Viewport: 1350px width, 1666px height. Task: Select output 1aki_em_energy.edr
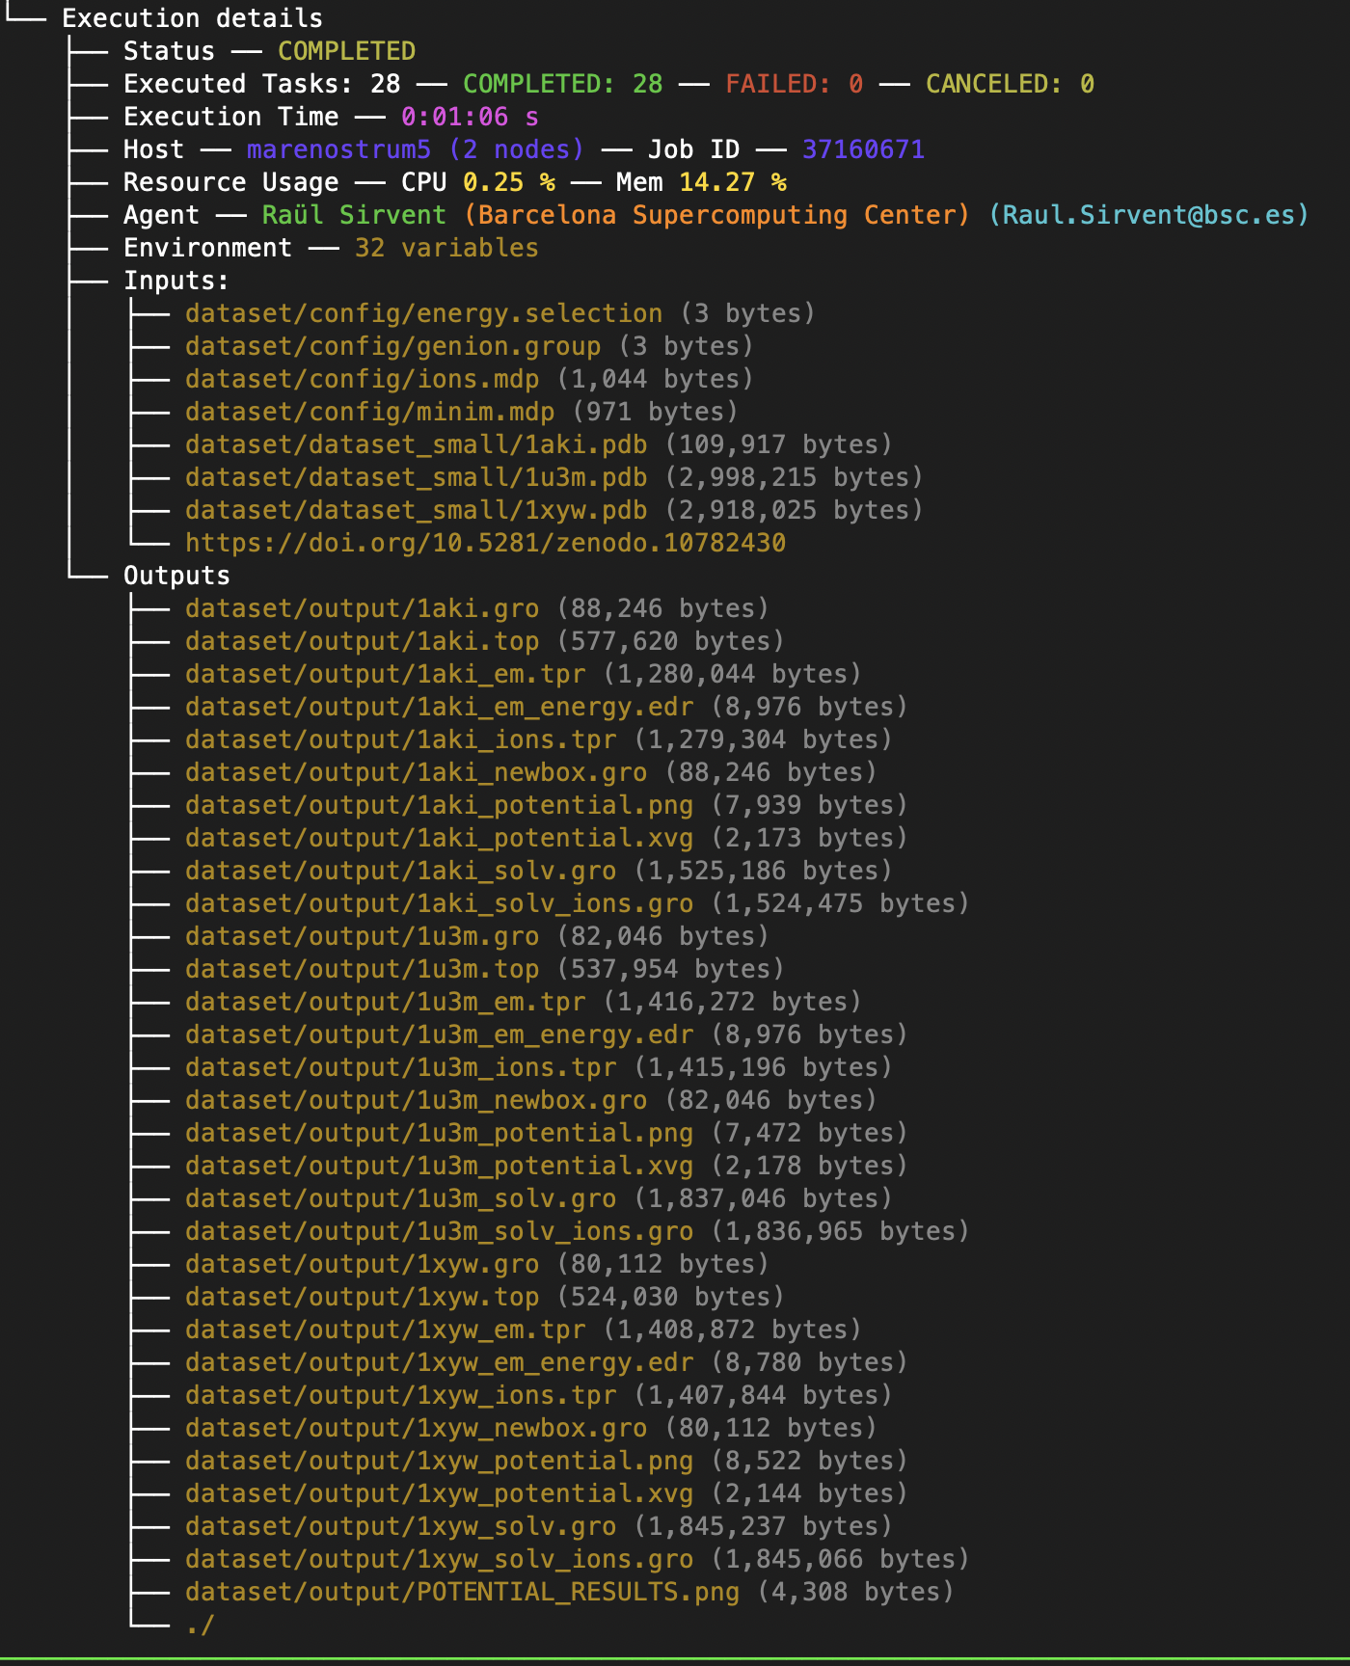(439, 707)
